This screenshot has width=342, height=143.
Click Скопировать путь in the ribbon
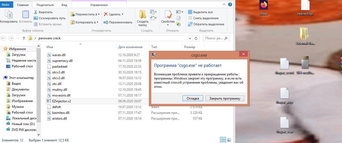point(49,18)
